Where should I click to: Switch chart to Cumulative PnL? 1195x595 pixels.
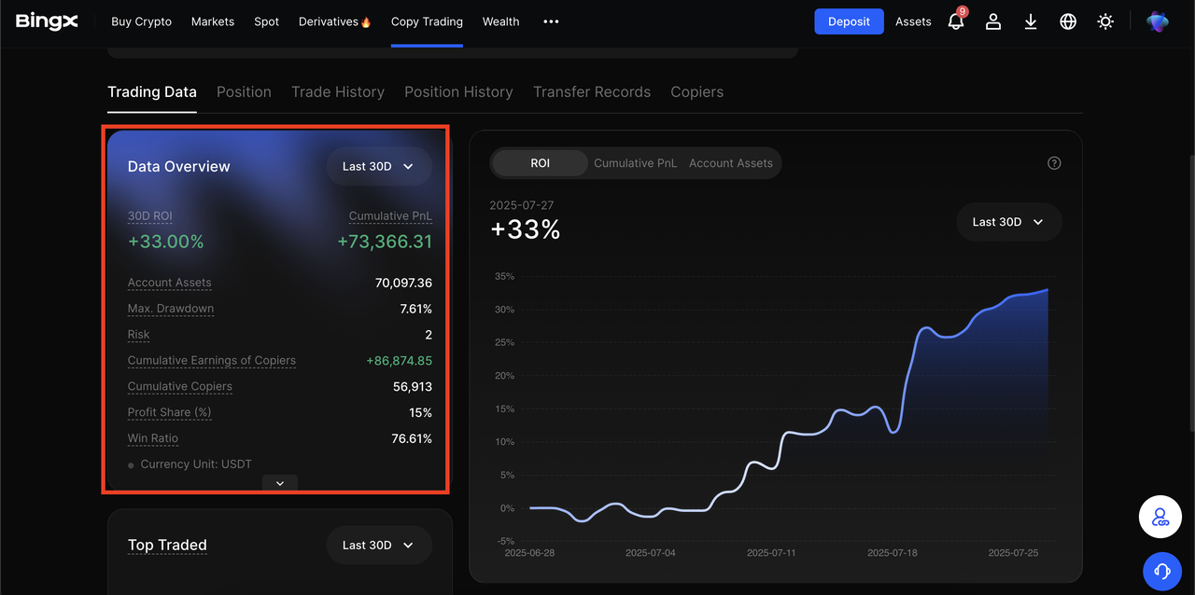click(x=636, y=163)
